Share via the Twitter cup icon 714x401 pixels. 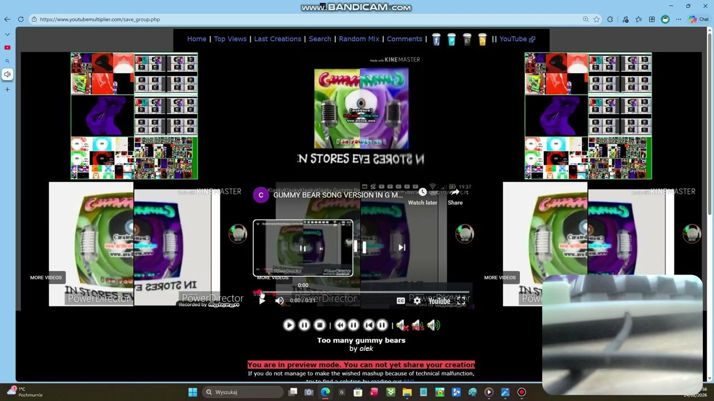451,40
